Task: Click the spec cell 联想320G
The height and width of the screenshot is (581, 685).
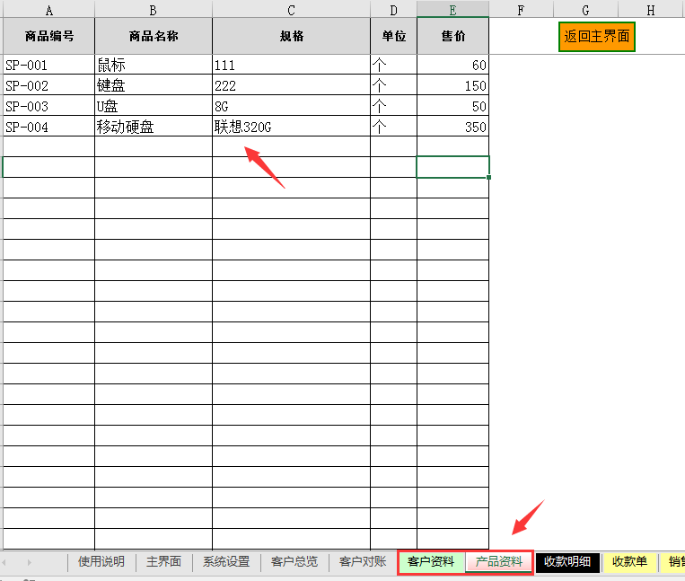Action: click(x=292, y=127)
